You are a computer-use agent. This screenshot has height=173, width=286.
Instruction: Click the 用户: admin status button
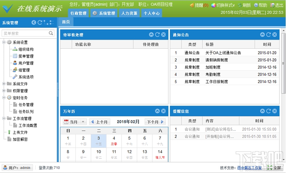(x=18, y=168)
